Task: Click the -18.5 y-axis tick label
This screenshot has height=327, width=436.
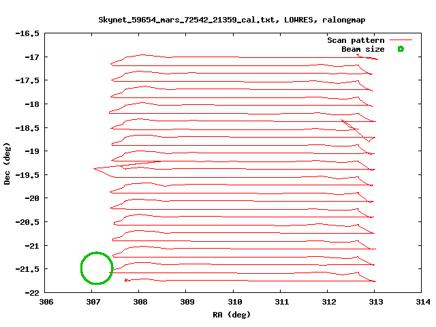Action: pyautogui.click(x=27, y=128)
